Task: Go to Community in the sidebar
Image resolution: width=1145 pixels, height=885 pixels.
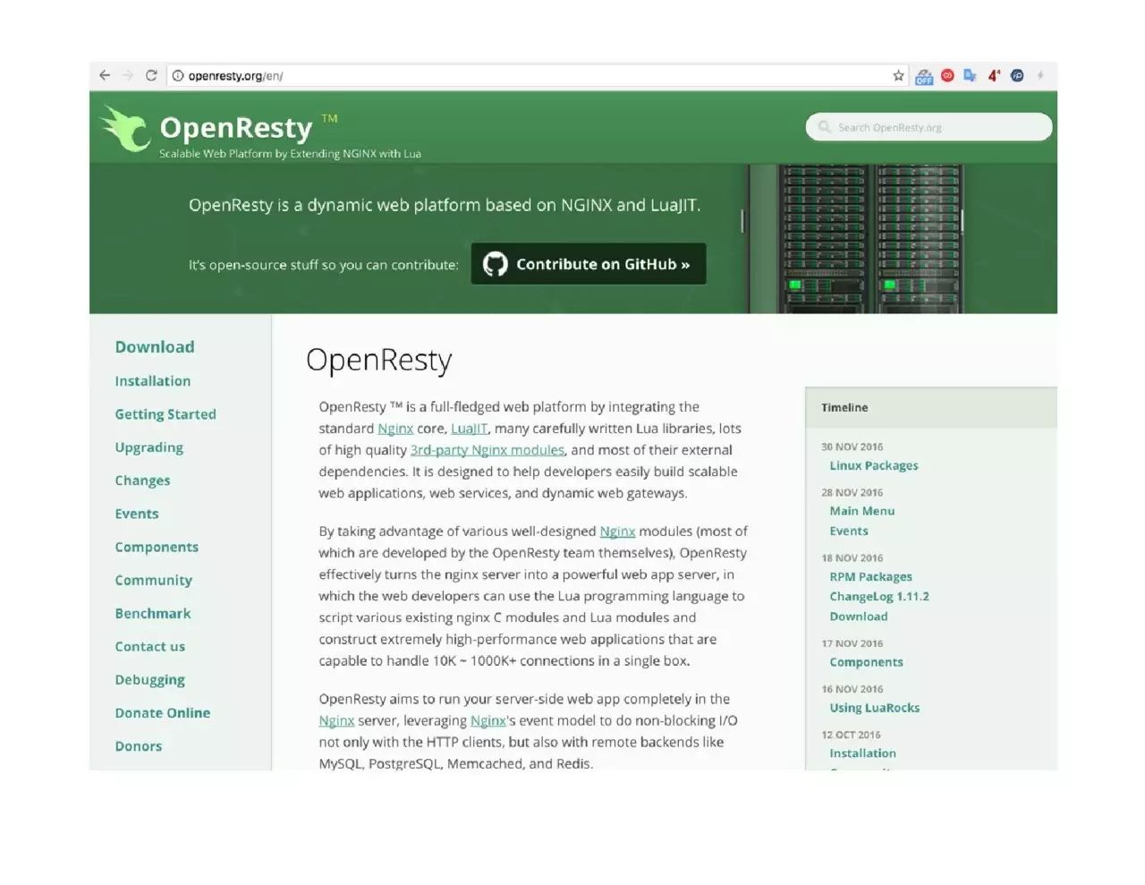Action: (x=154, y=580)
